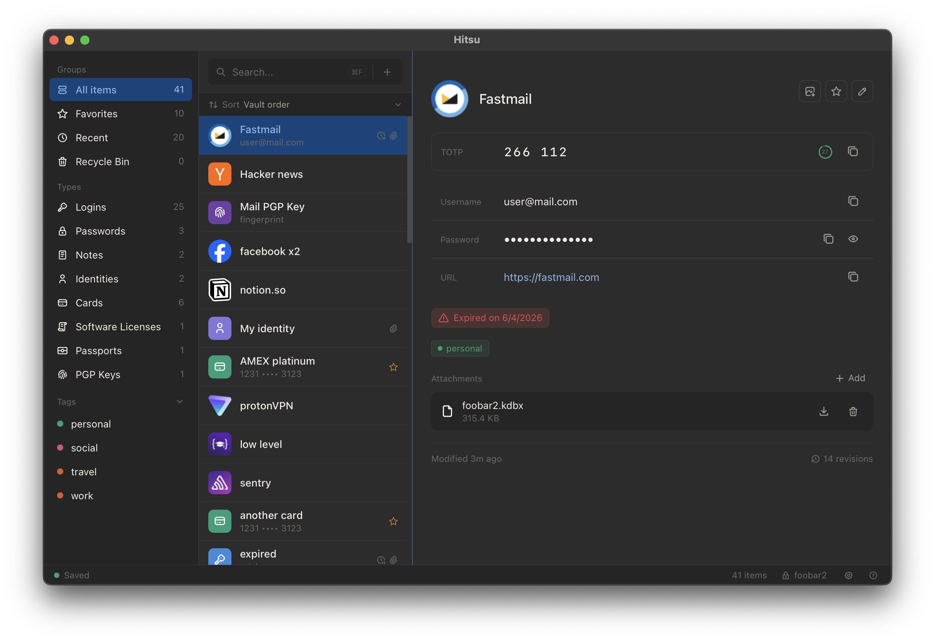This screenshot has height=642, width=935.
Task: Reveal the hidden password
Action: point(852,239)
